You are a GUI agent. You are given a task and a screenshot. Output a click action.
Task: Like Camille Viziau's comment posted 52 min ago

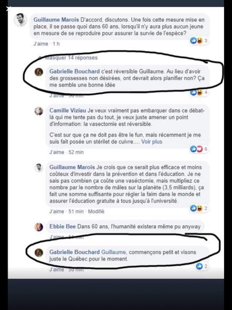coord(57,152)
